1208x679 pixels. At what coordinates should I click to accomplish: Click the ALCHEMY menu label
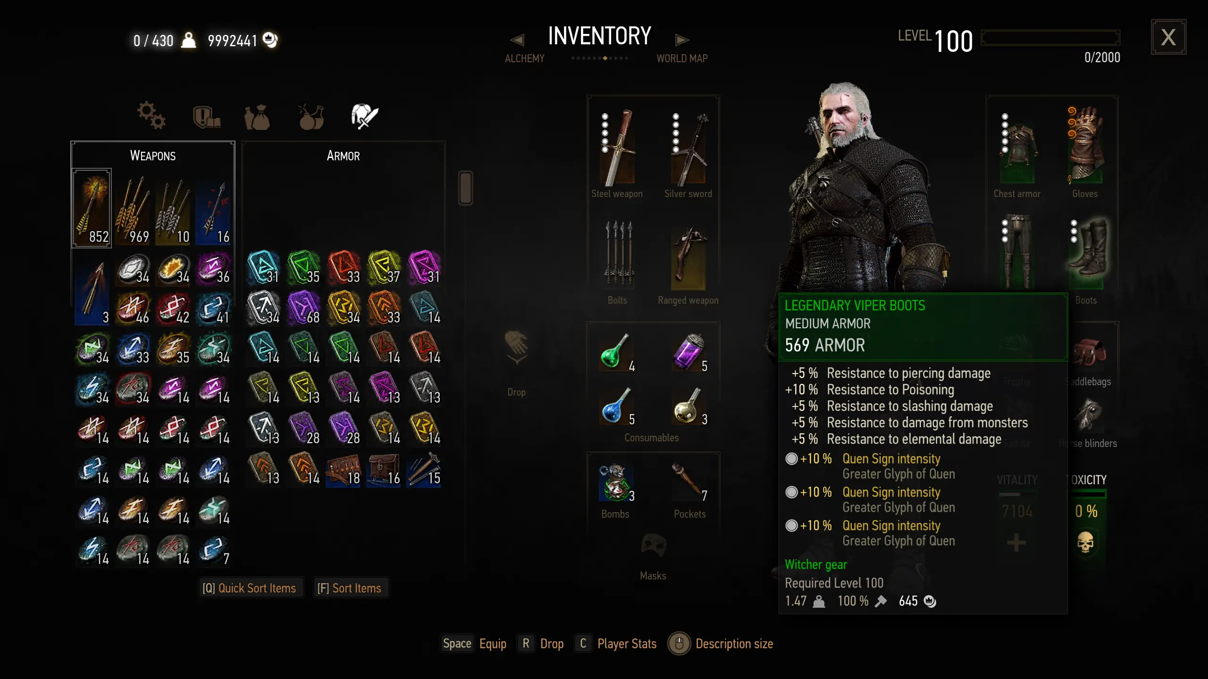point(524,58)
